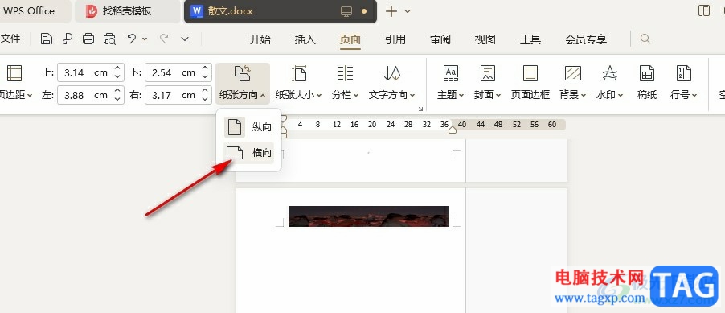The height and width of the screenshot is (313, 725).
Task: Select 横向 landscape orientation
Action: 248,153
